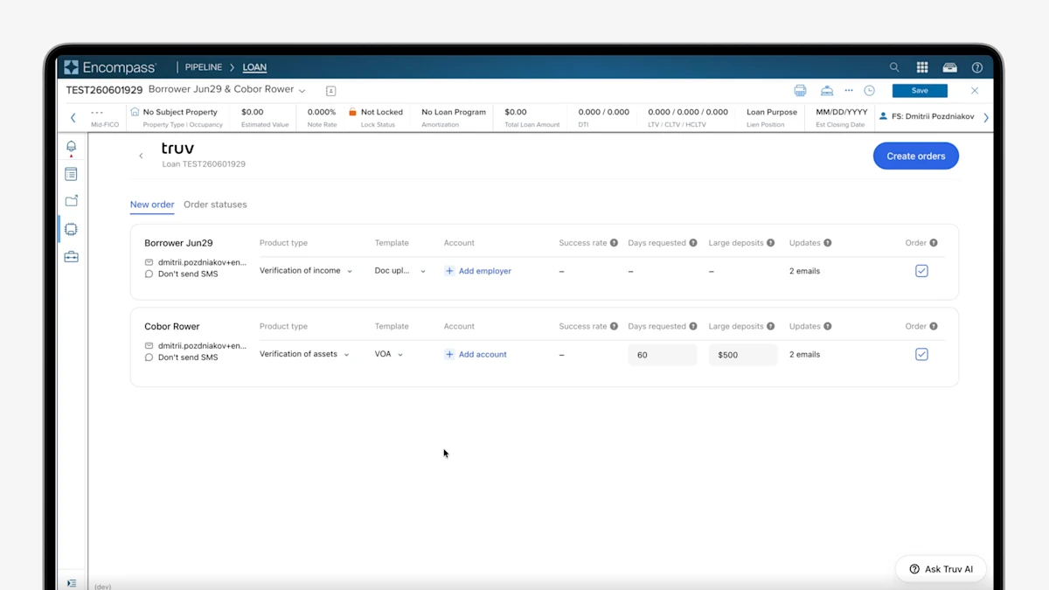Click the 0.000 / 0.000 DTI value
Viewport: 1049px width, 590px height.
pyautogui.click(x=603, y=112)
